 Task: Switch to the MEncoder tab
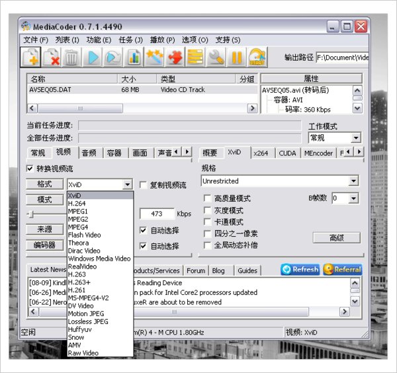coord(318,153)
